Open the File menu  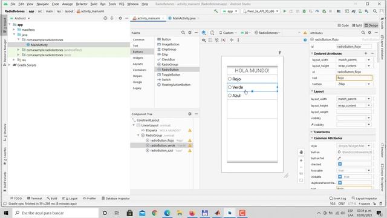point(13,4)
